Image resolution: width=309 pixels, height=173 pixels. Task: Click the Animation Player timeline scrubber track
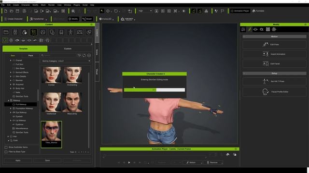click(154, 156)
